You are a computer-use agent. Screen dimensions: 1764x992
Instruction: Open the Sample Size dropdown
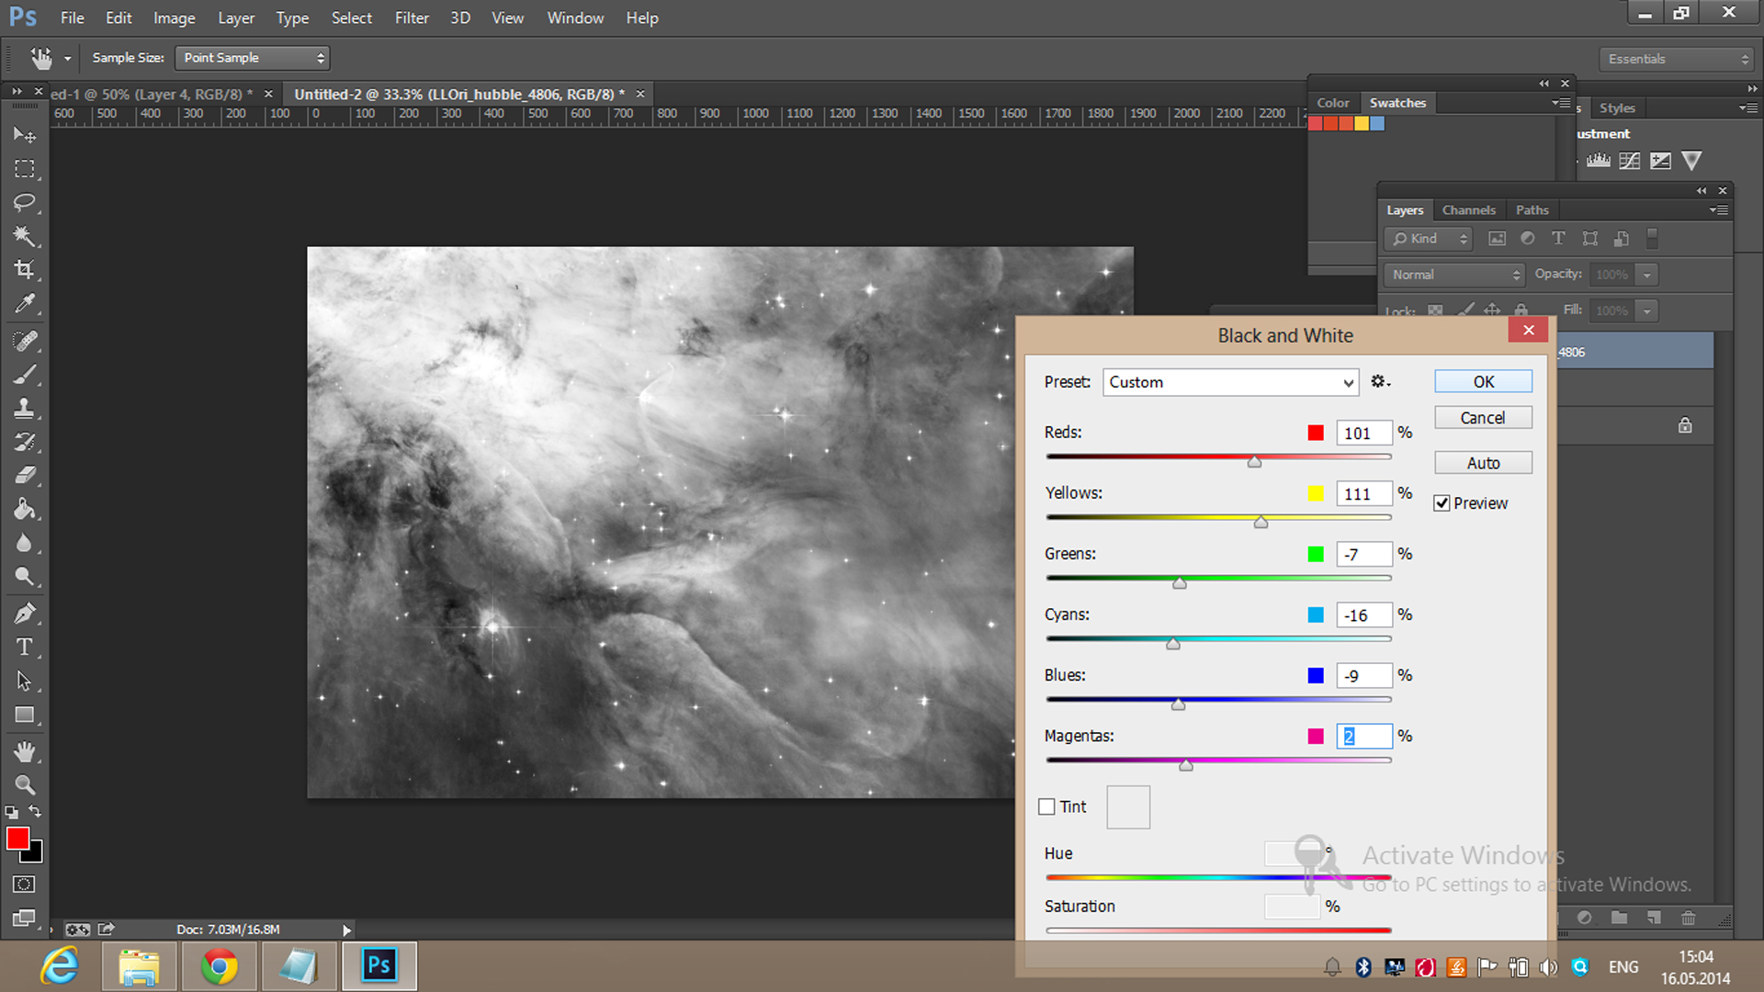pyautogui.click(x=252, y=58)
